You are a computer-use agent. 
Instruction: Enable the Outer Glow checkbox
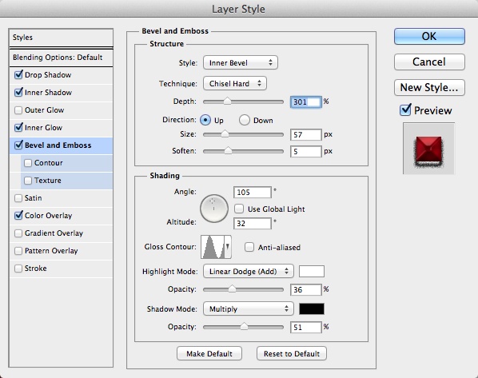(x=18, y=110)
